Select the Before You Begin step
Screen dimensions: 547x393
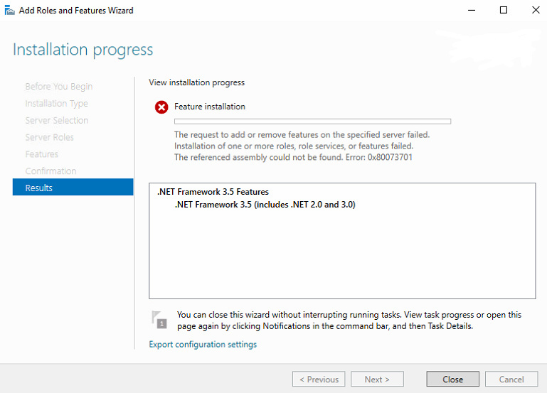click(58, 87)
